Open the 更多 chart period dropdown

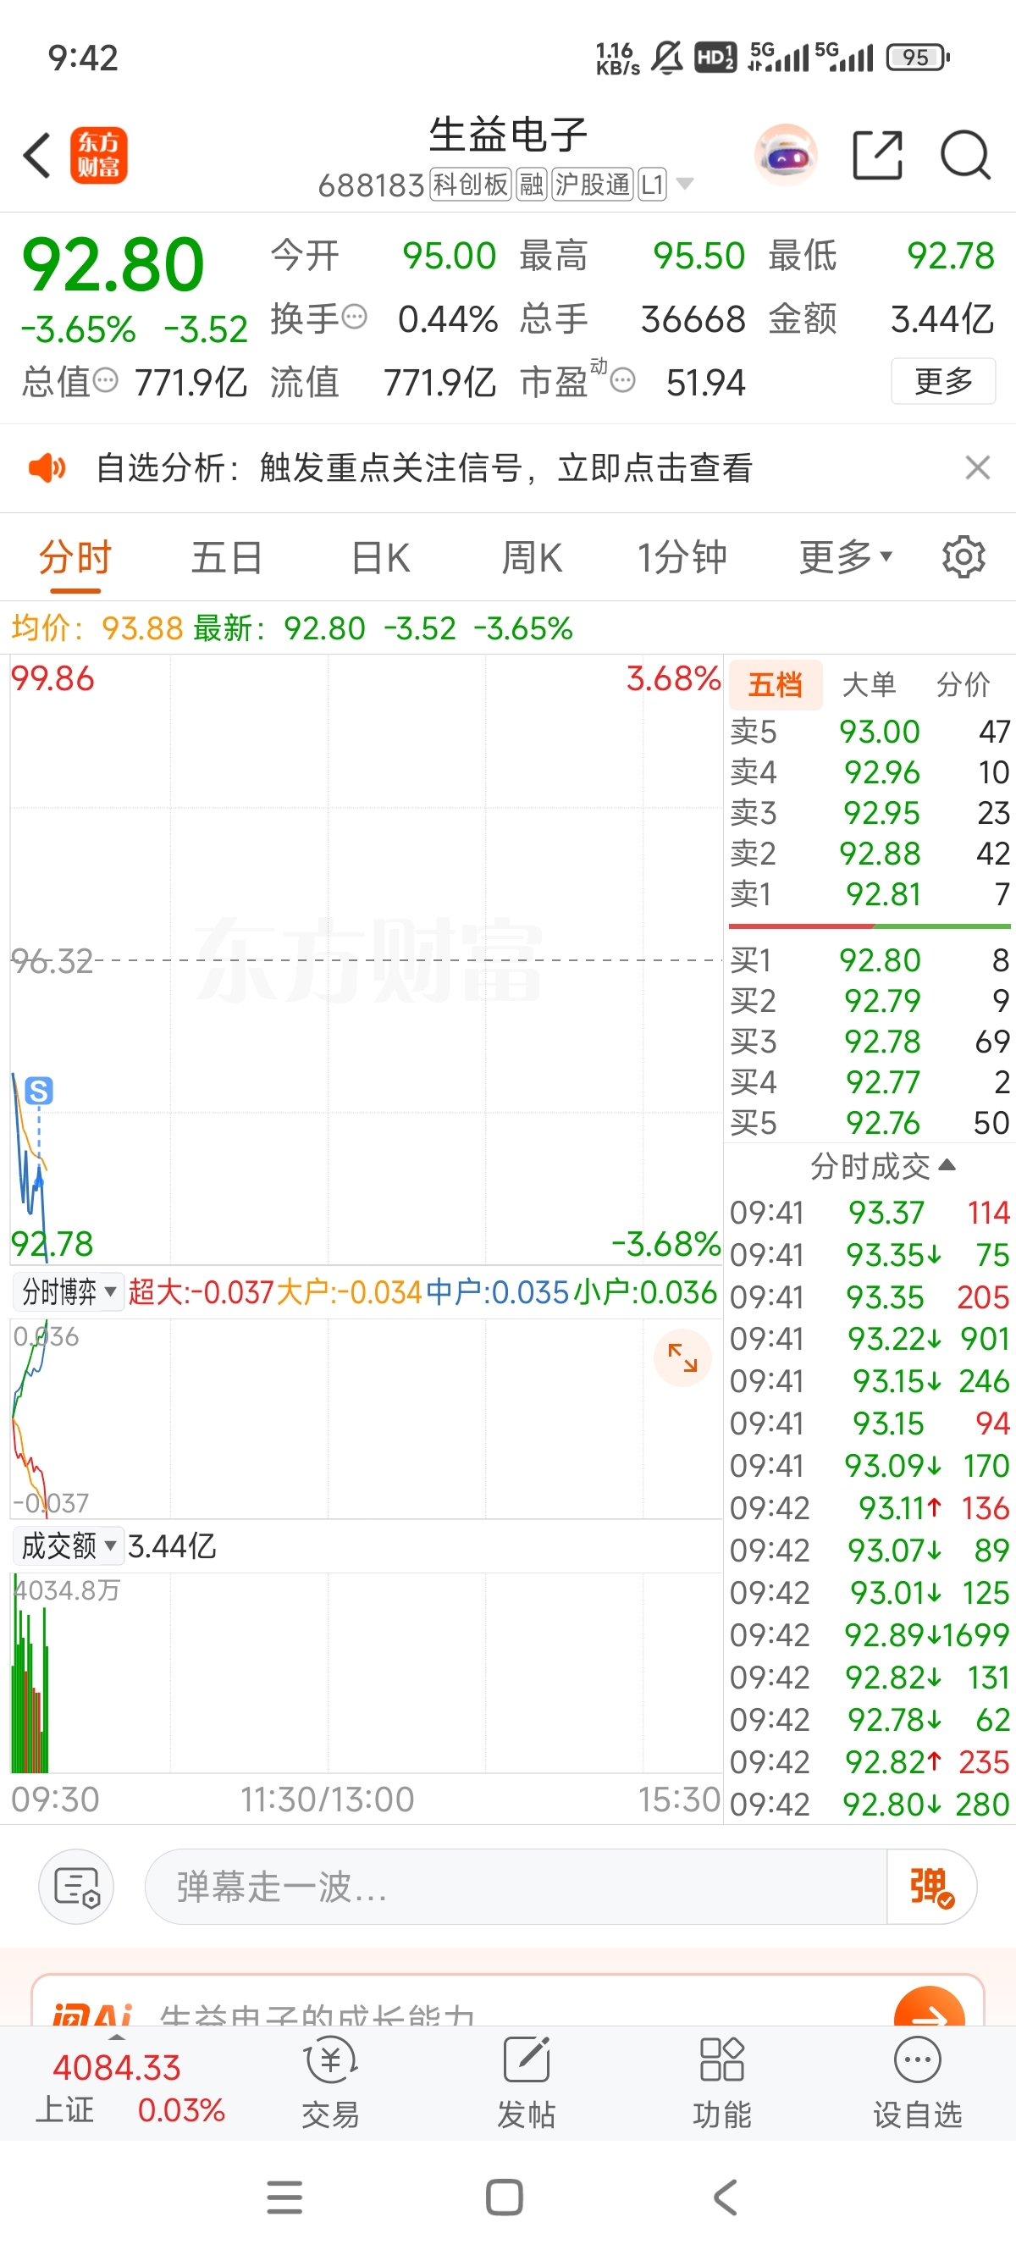coord(845,557)
